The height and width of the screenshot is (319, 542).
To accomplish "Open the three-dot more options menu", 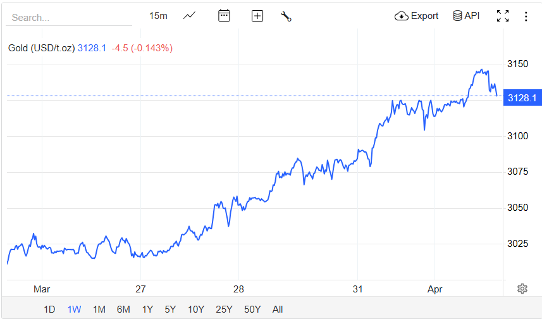I will (526, 16).
